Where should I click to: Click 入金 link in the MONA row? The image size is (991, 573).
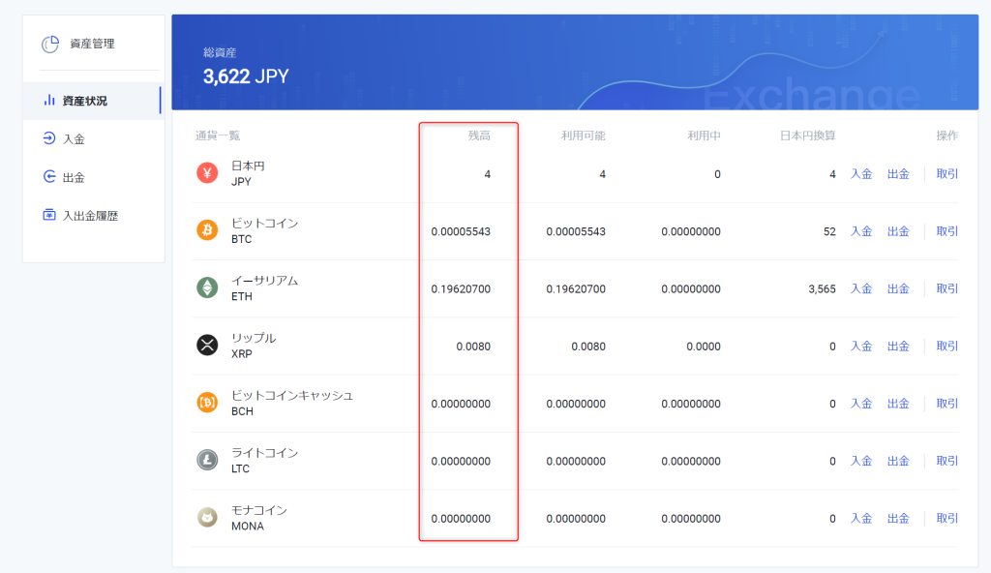coord(861,518)
